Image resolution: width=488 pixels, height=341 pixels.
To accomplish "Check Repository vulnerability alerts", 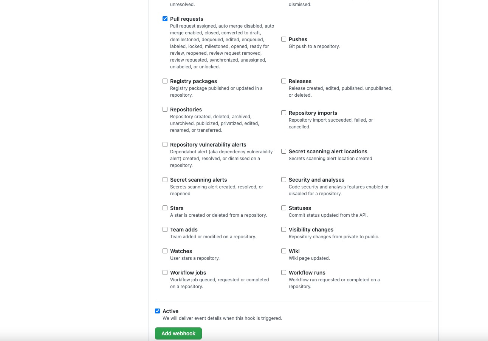I will point(165,144).
